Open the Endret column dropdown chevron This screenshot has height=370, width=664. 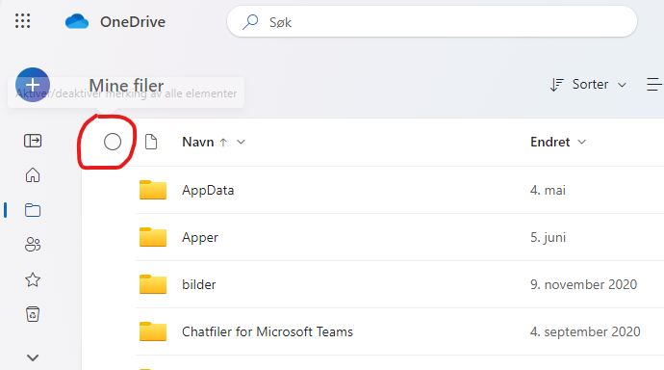coord(582,142)
